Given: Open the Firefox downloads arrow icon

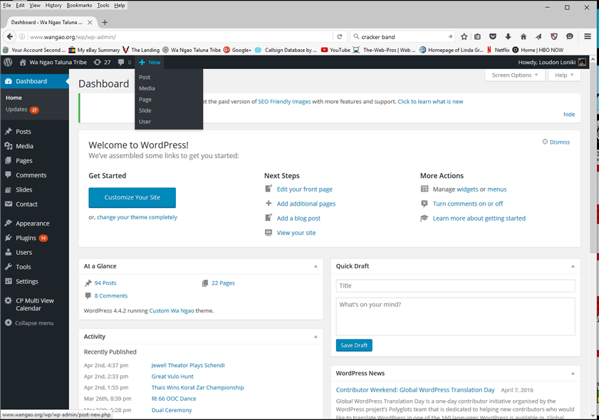Looking at the screenshot, I should [508, 36].
